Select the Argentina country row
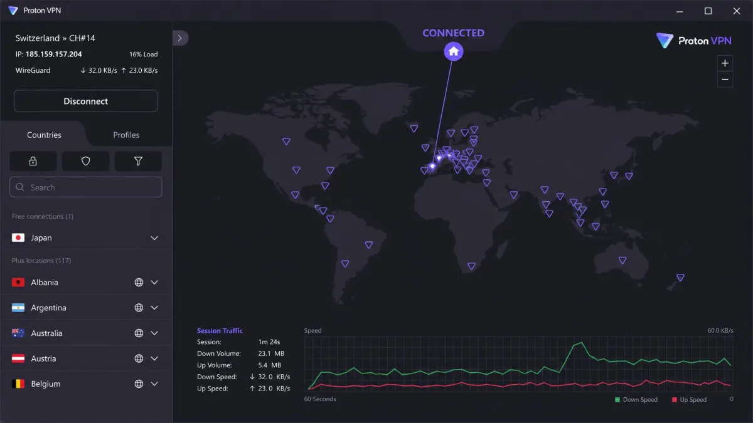 (x=86, y=308)
